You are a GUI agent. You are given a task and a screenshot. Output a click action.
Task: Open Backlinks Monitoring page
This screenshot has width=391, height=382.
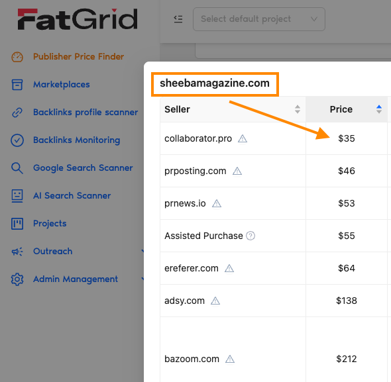point(77,140)
